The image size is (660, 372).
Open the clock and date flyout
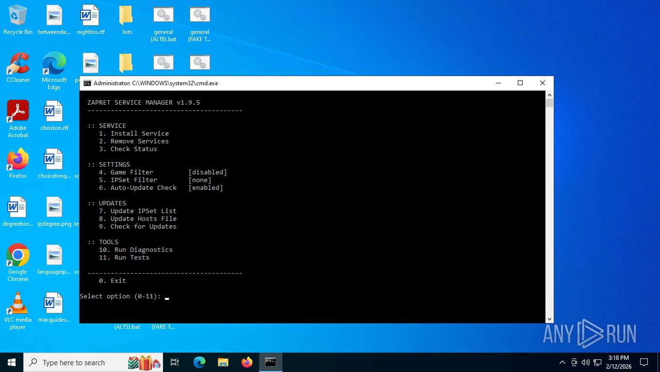click(618, 362)
